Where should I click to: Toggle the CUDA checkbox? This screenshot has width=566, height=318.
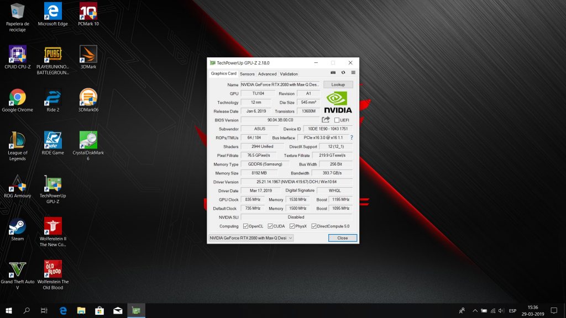[270, 226]
